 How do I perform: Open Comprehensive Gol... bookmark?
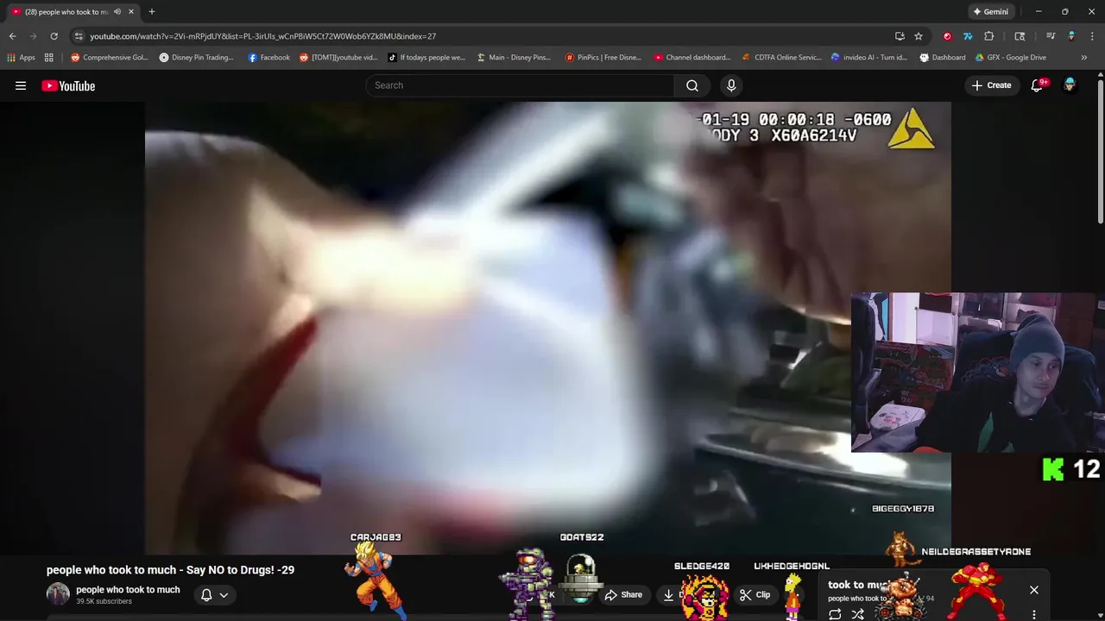point(110,58)
